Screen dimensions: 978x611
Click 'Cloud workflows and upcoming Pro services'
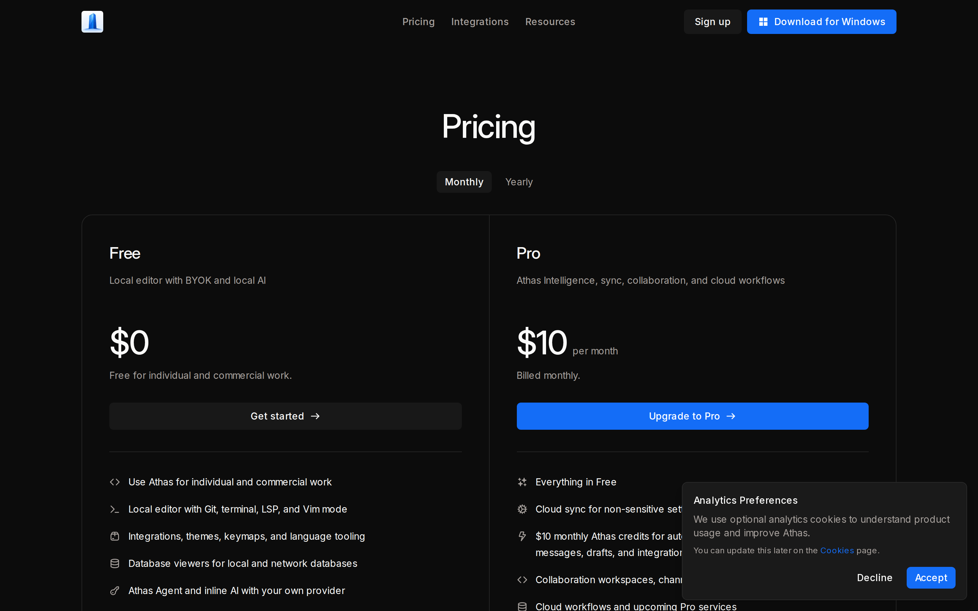[x=636, y=606]
